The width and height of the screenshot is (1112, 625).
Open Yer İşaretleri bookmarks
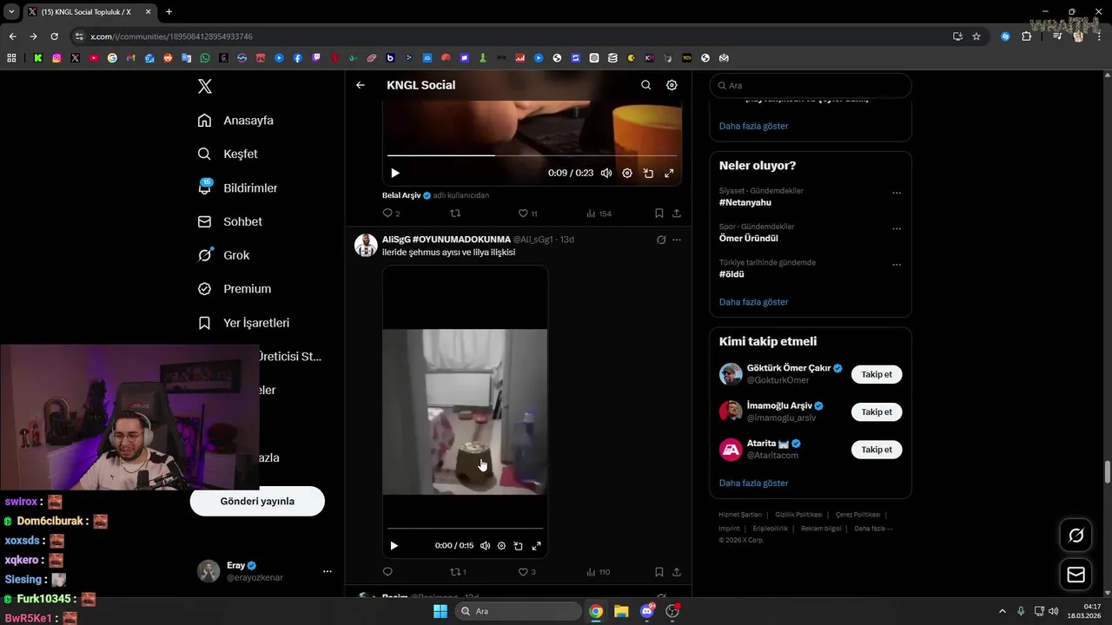243,323
